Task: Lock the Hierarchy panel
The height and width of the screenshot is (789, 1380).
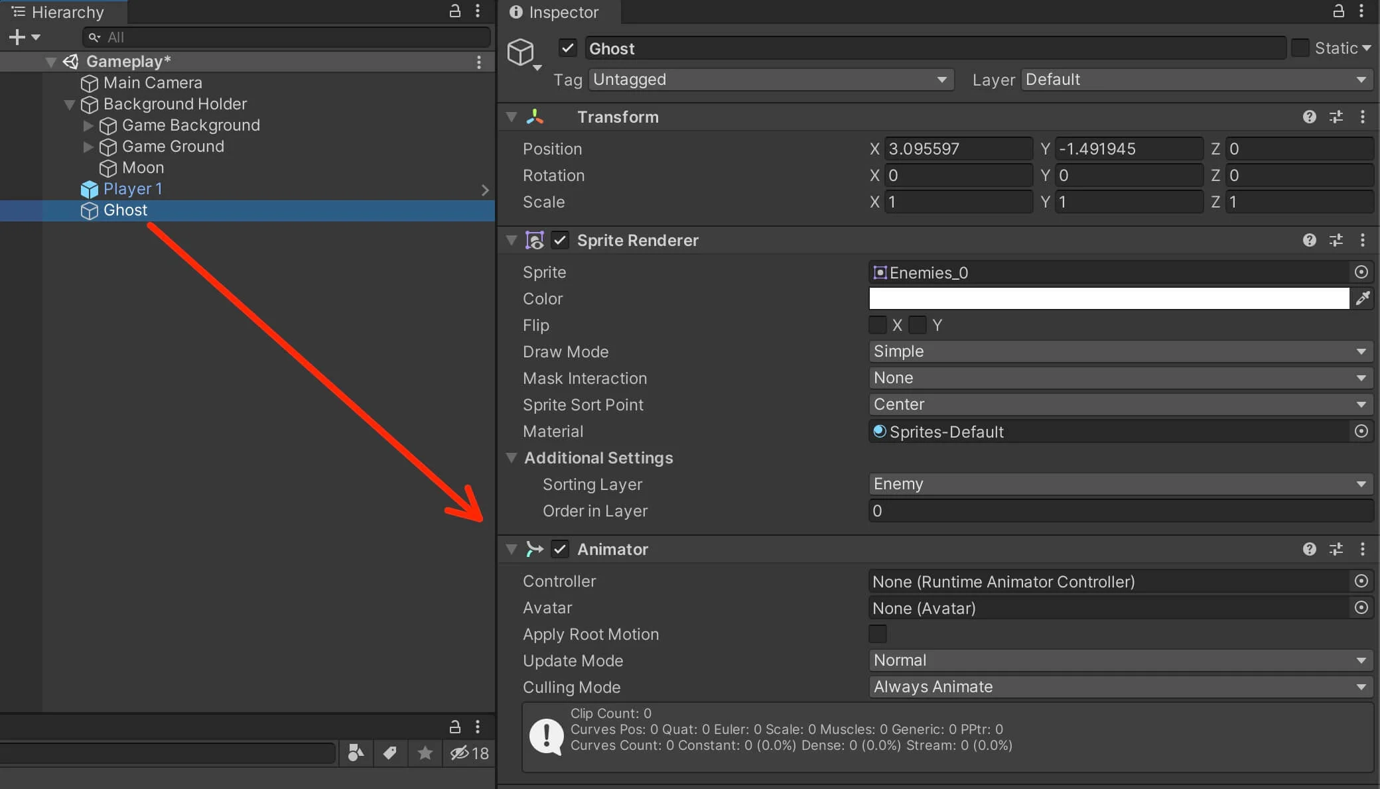Action: (455, 11)
